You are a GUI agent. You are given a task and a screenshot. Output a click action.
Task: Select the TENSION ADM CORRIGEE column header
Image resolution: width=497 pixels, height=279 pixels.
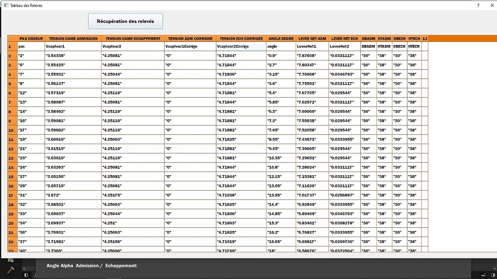(x=190, y=38)
